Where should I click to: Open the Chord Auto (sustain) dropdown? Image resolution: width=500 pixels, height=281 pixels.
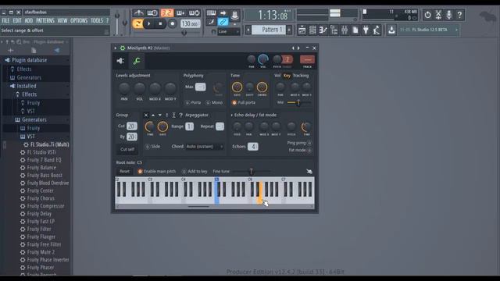point(205,147)
